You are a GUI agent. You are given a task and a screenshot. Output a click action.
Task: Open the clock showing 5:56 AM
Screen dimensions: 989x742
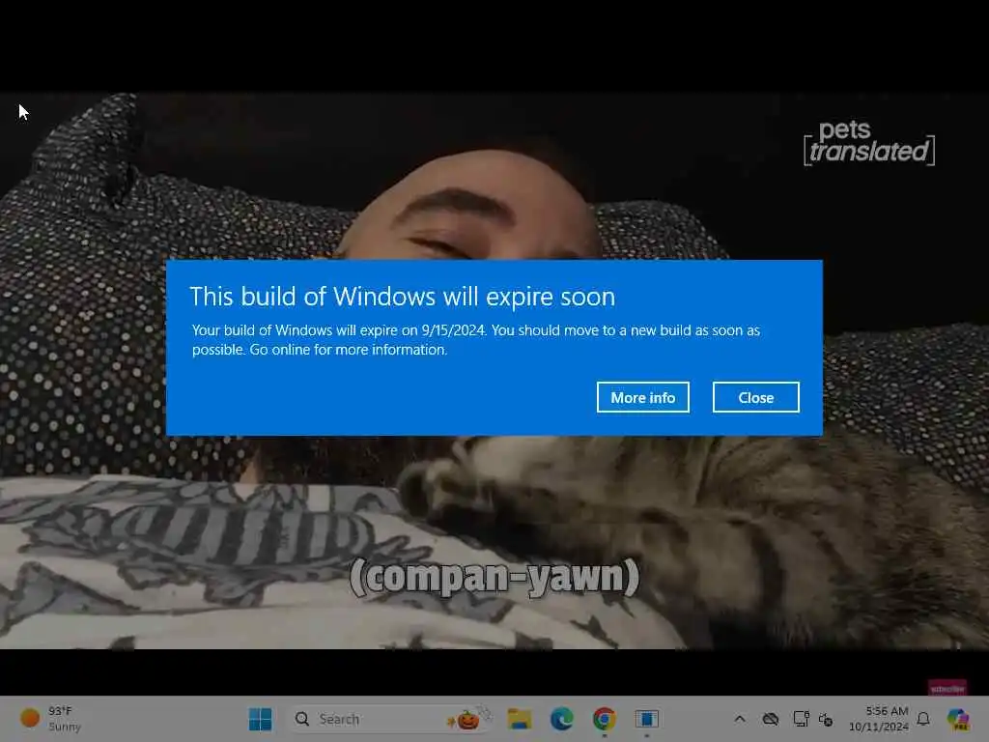[x=879, y=719]
